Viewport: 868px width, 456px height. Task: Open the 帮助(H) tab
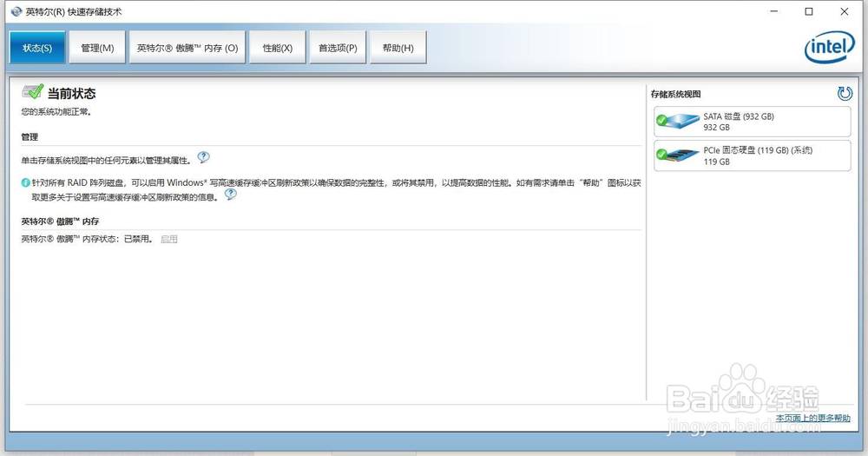coord(398,48)
